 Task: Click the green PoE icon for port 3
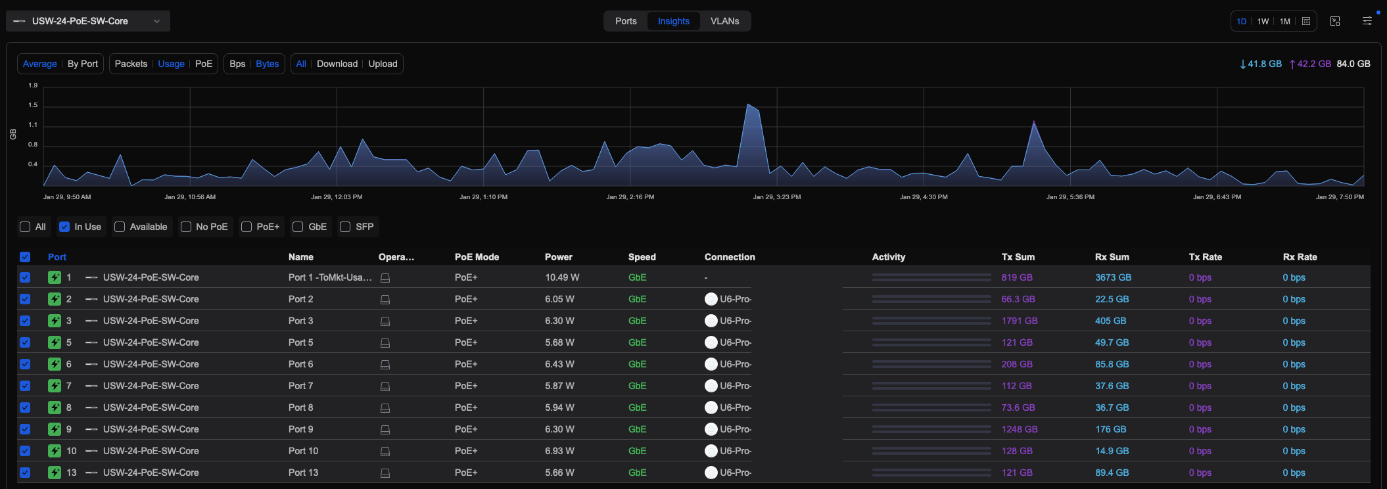coord(55,321)
